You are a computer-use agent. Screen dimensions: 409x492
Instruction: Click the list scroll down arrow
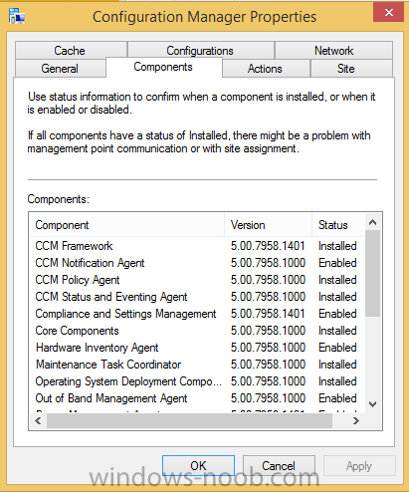pyautogui.click(x=373, y=404)
